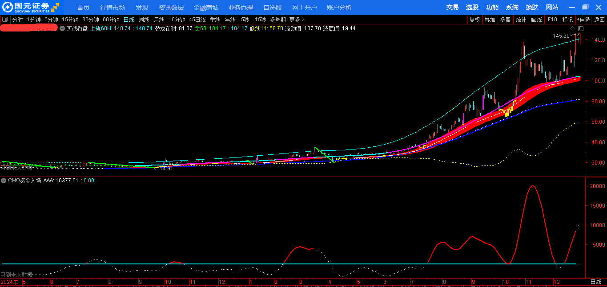Expand the CHO资金入场 indicator dropdown arrow
Screen dimensions: 607x287
[4, 181]
